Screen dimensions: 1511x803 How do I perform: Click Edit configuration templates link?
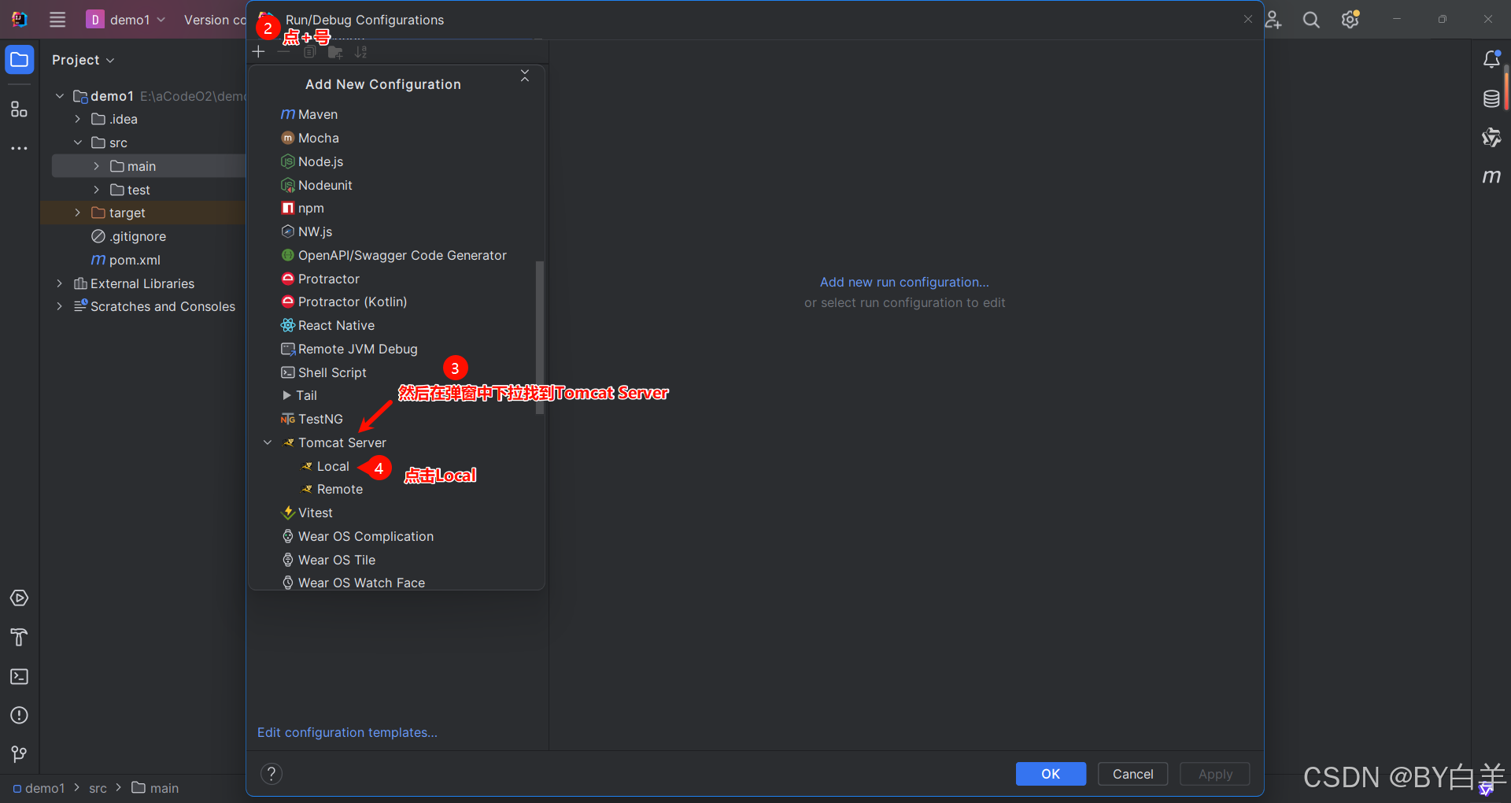pos(347,732)
